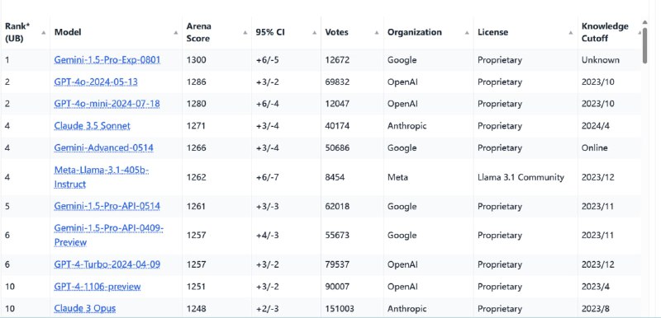The width and height of the screenshot is (661, 318).
Task: Open GPT-4-Turbo-2024-04-09 link
Action: pyautogui.click(x=107, y=264)
